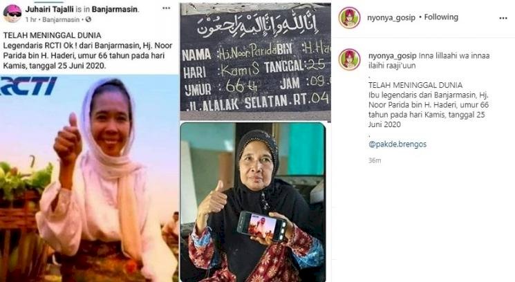Click the nyonya_gosip avatar beside the caption
Viewport: 515px width, 282px height.
(350, 59)
